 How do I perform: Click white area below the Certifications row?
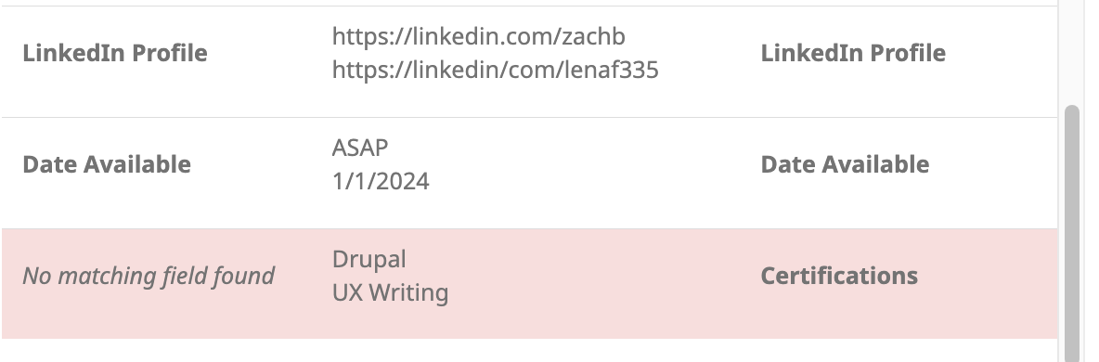[x=529, y=351]
